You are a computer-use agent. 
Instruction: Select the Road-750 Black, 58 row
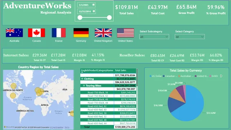108,92
